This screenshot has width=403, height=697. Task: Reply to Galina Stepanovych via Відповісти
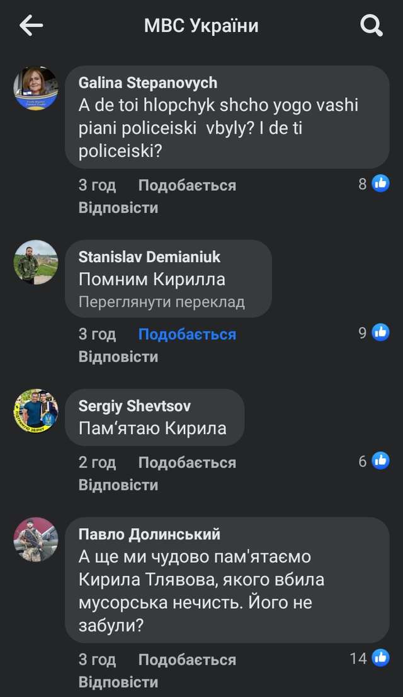point(118,208)
